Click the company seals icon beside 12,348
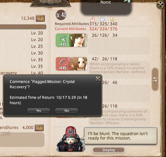Viewport: 166px width, 157px height. [x=40, y=18]
